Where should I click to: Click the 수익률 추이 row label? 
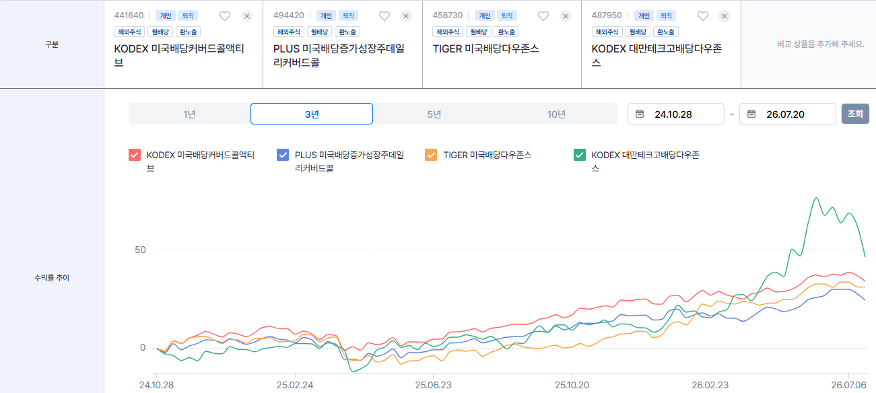(52, 277)
